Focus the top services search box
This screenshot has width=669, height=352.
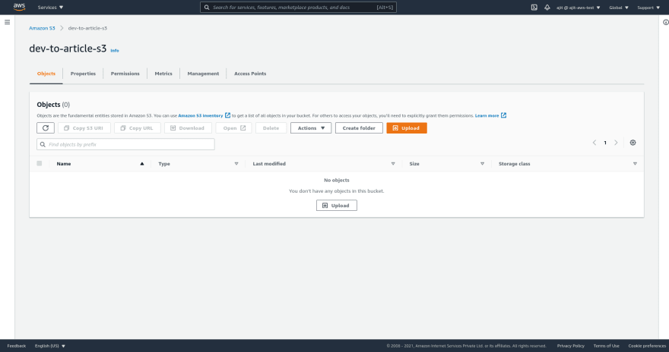tap(298, 8)
